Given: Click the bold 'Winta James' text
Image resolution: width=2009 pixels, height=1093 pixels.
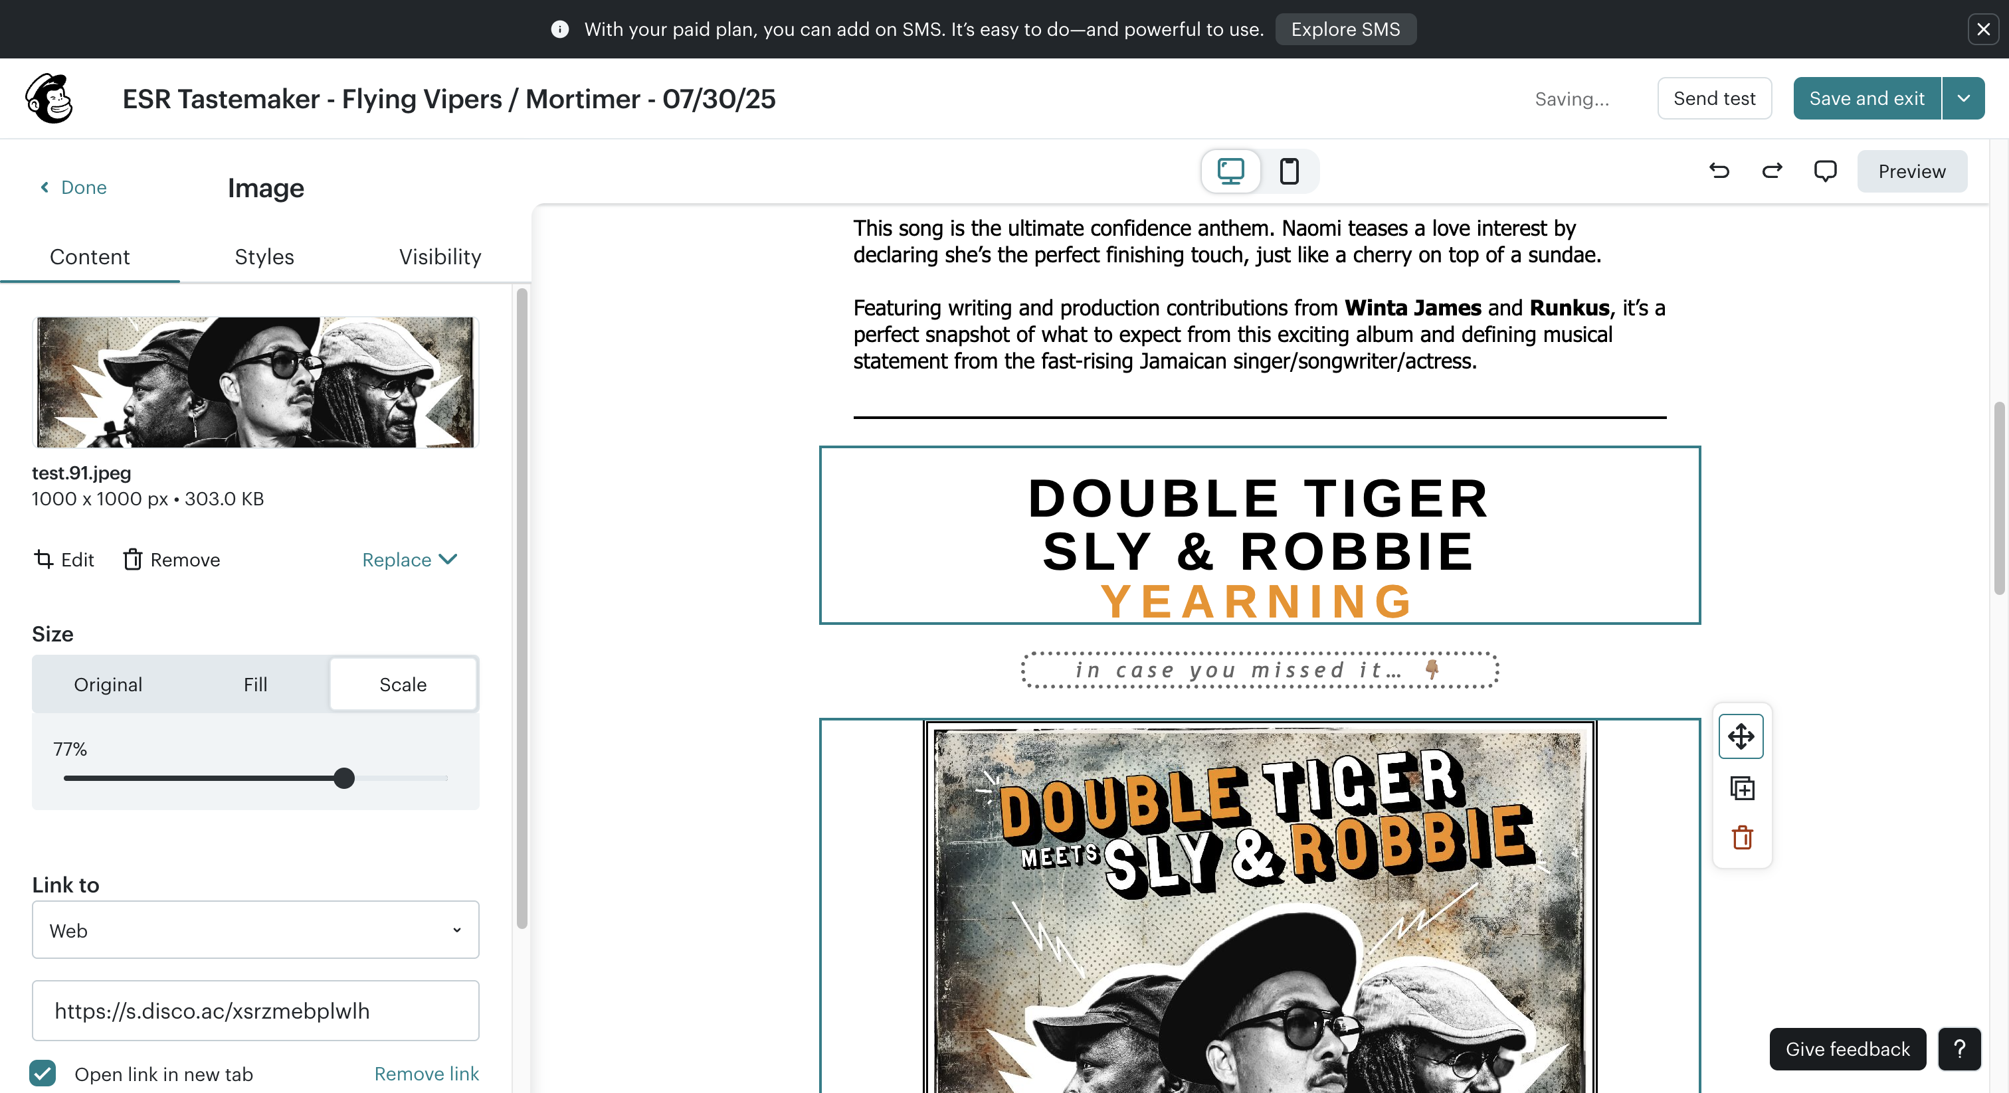Looking at the screenshot, I should coord(1412,308).
